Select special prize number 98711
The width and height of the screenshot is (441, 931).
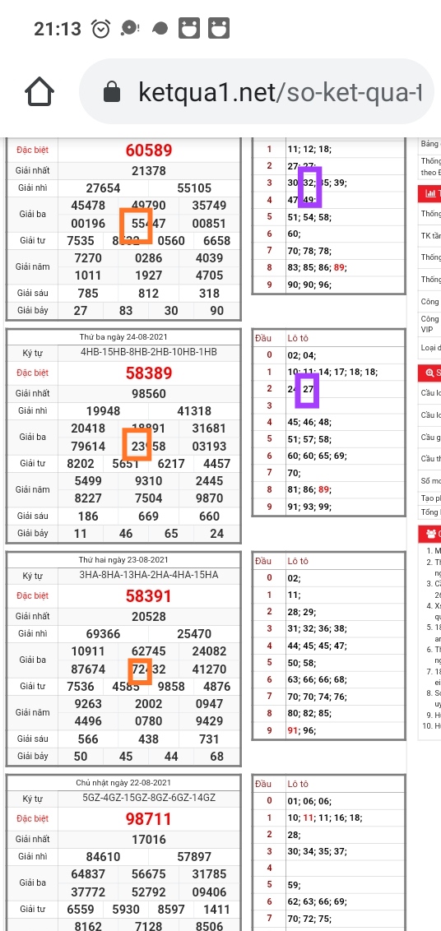pyautogui.click(x=149, y=819)
